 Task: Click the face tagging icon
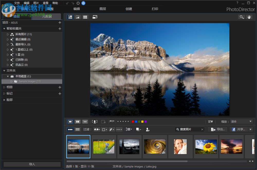coord(95,122)
